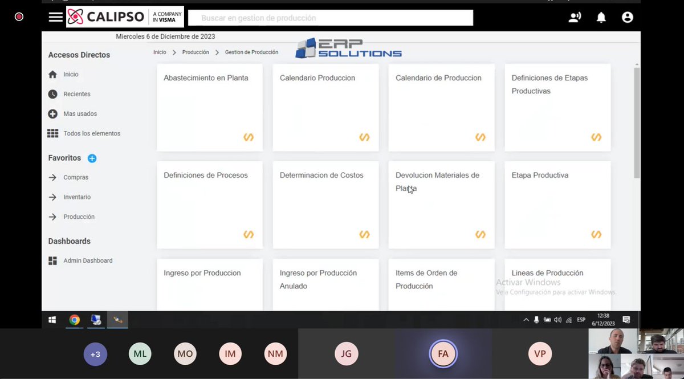
Task: Click the page vertical scrollbar
Action: click(637, 123)
